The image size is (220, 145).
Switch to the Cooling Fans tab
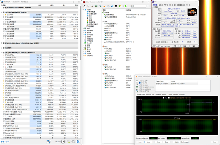150,95
